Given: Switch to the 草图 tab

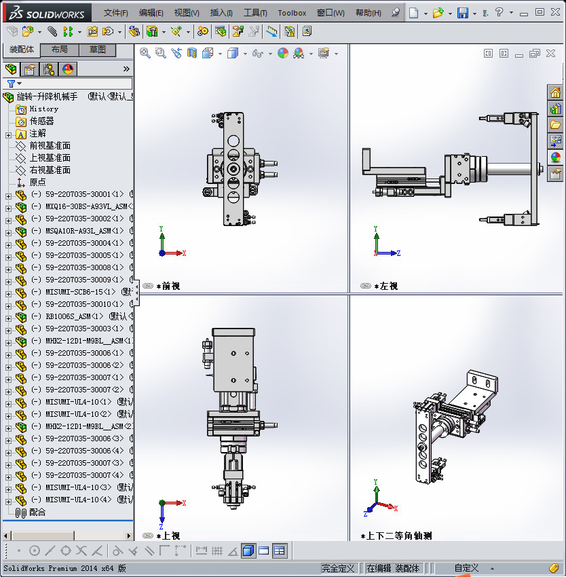Looking at the screenshot, I should (x=98, y=50).
